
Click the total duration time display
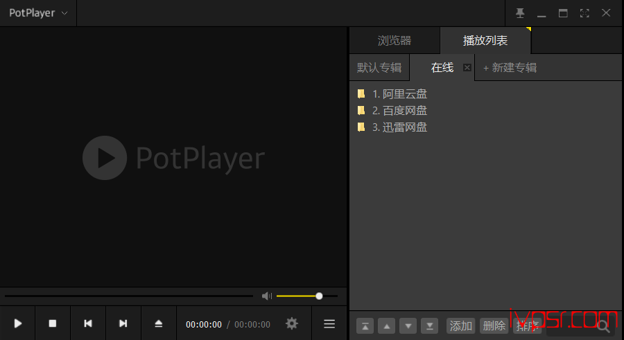[252, 325]
